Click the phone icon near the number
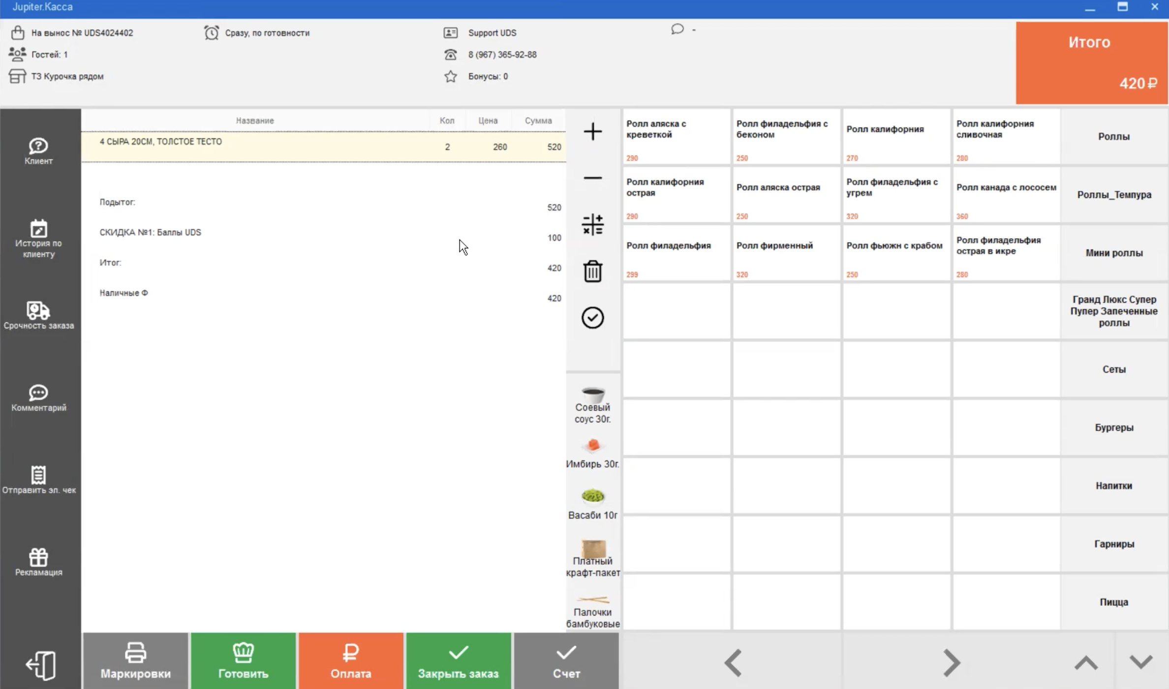The image size is (1169, 689). [x=450, y=54]
